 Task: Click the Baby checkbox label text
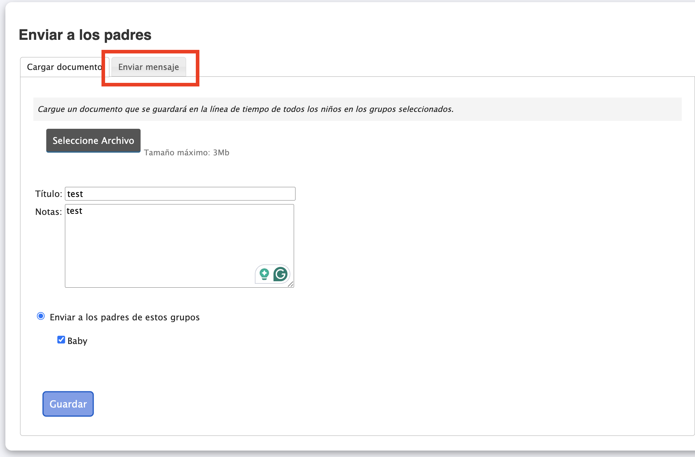(77, 341)
